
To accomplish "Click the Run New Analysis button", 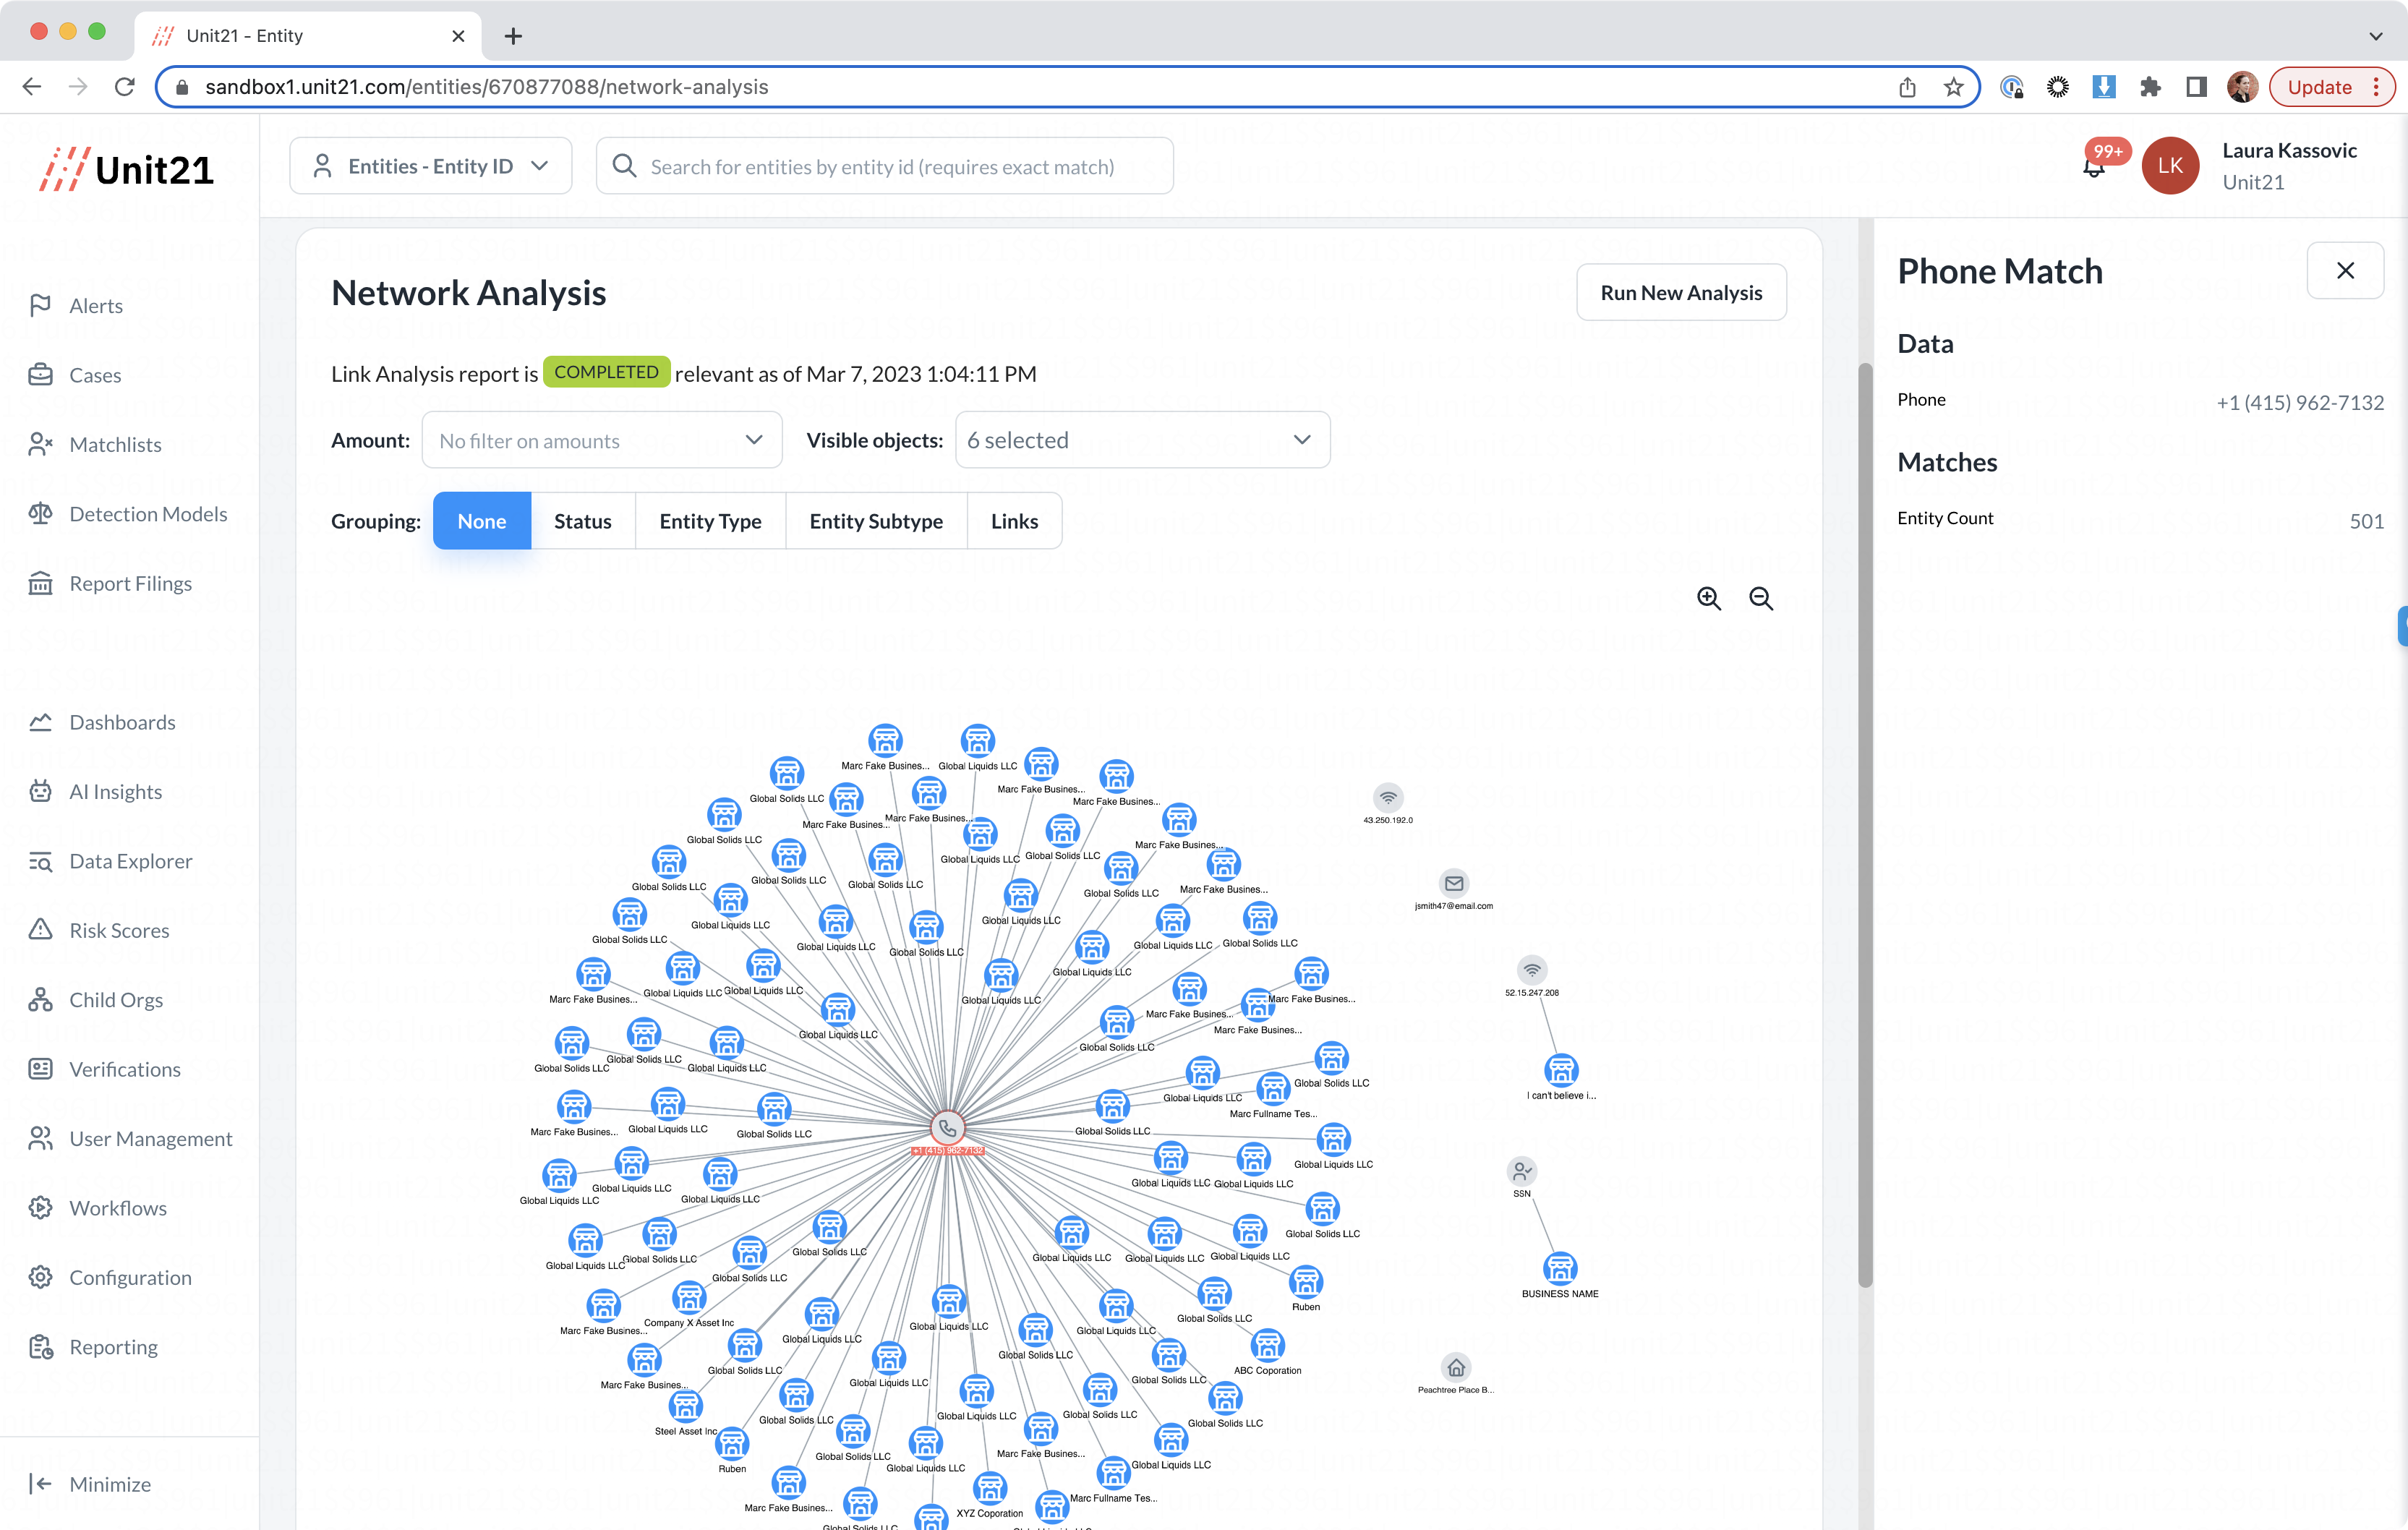I will [1680, 293].
